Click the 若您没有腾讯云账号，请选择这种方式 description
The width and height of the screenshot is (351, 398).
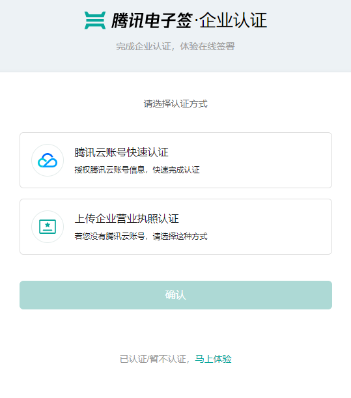pyautogui.click(x=141, y=236)
